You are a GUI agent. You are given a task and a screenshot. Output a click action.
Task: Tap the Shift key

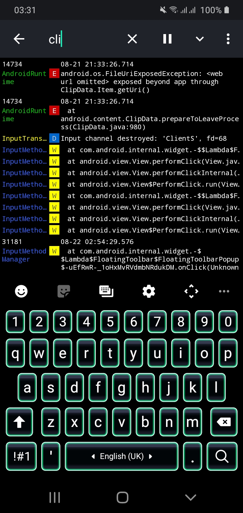tap(20, 422)
